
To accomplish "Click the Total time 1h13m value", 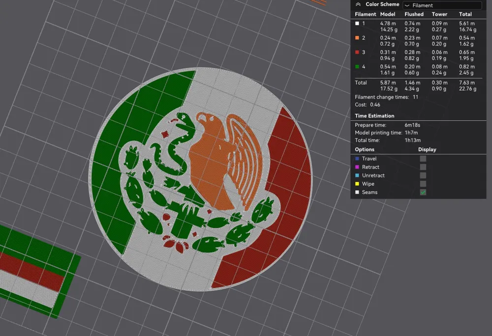I will click(413, 140).
